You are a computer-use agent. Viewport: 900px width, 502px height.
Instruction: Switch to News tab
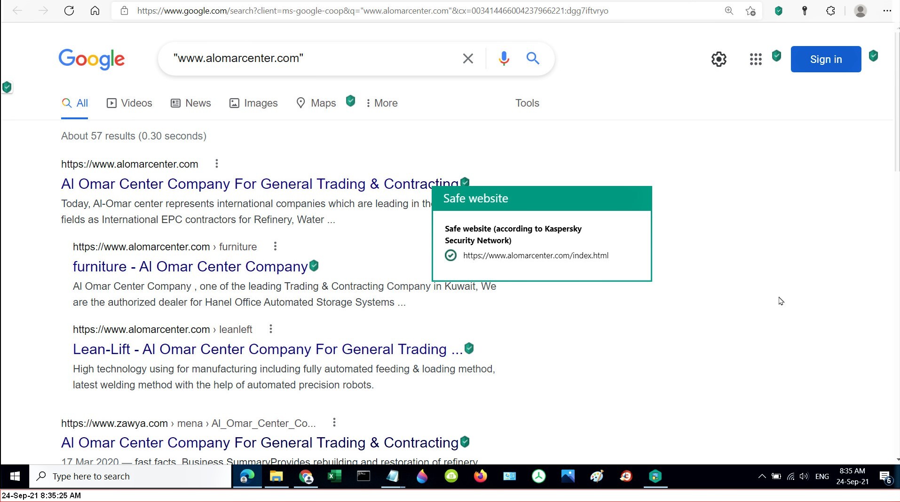click(x=190, y=103)
